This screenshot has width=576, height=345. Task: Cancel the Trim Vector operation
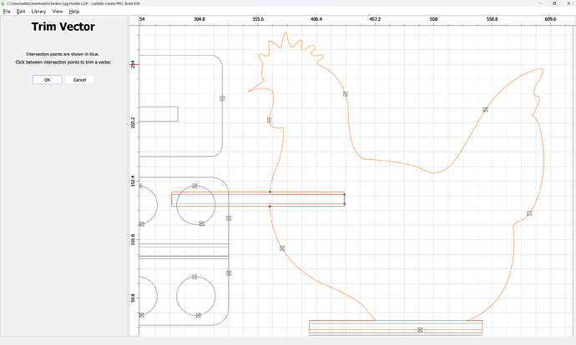point(79,79)
